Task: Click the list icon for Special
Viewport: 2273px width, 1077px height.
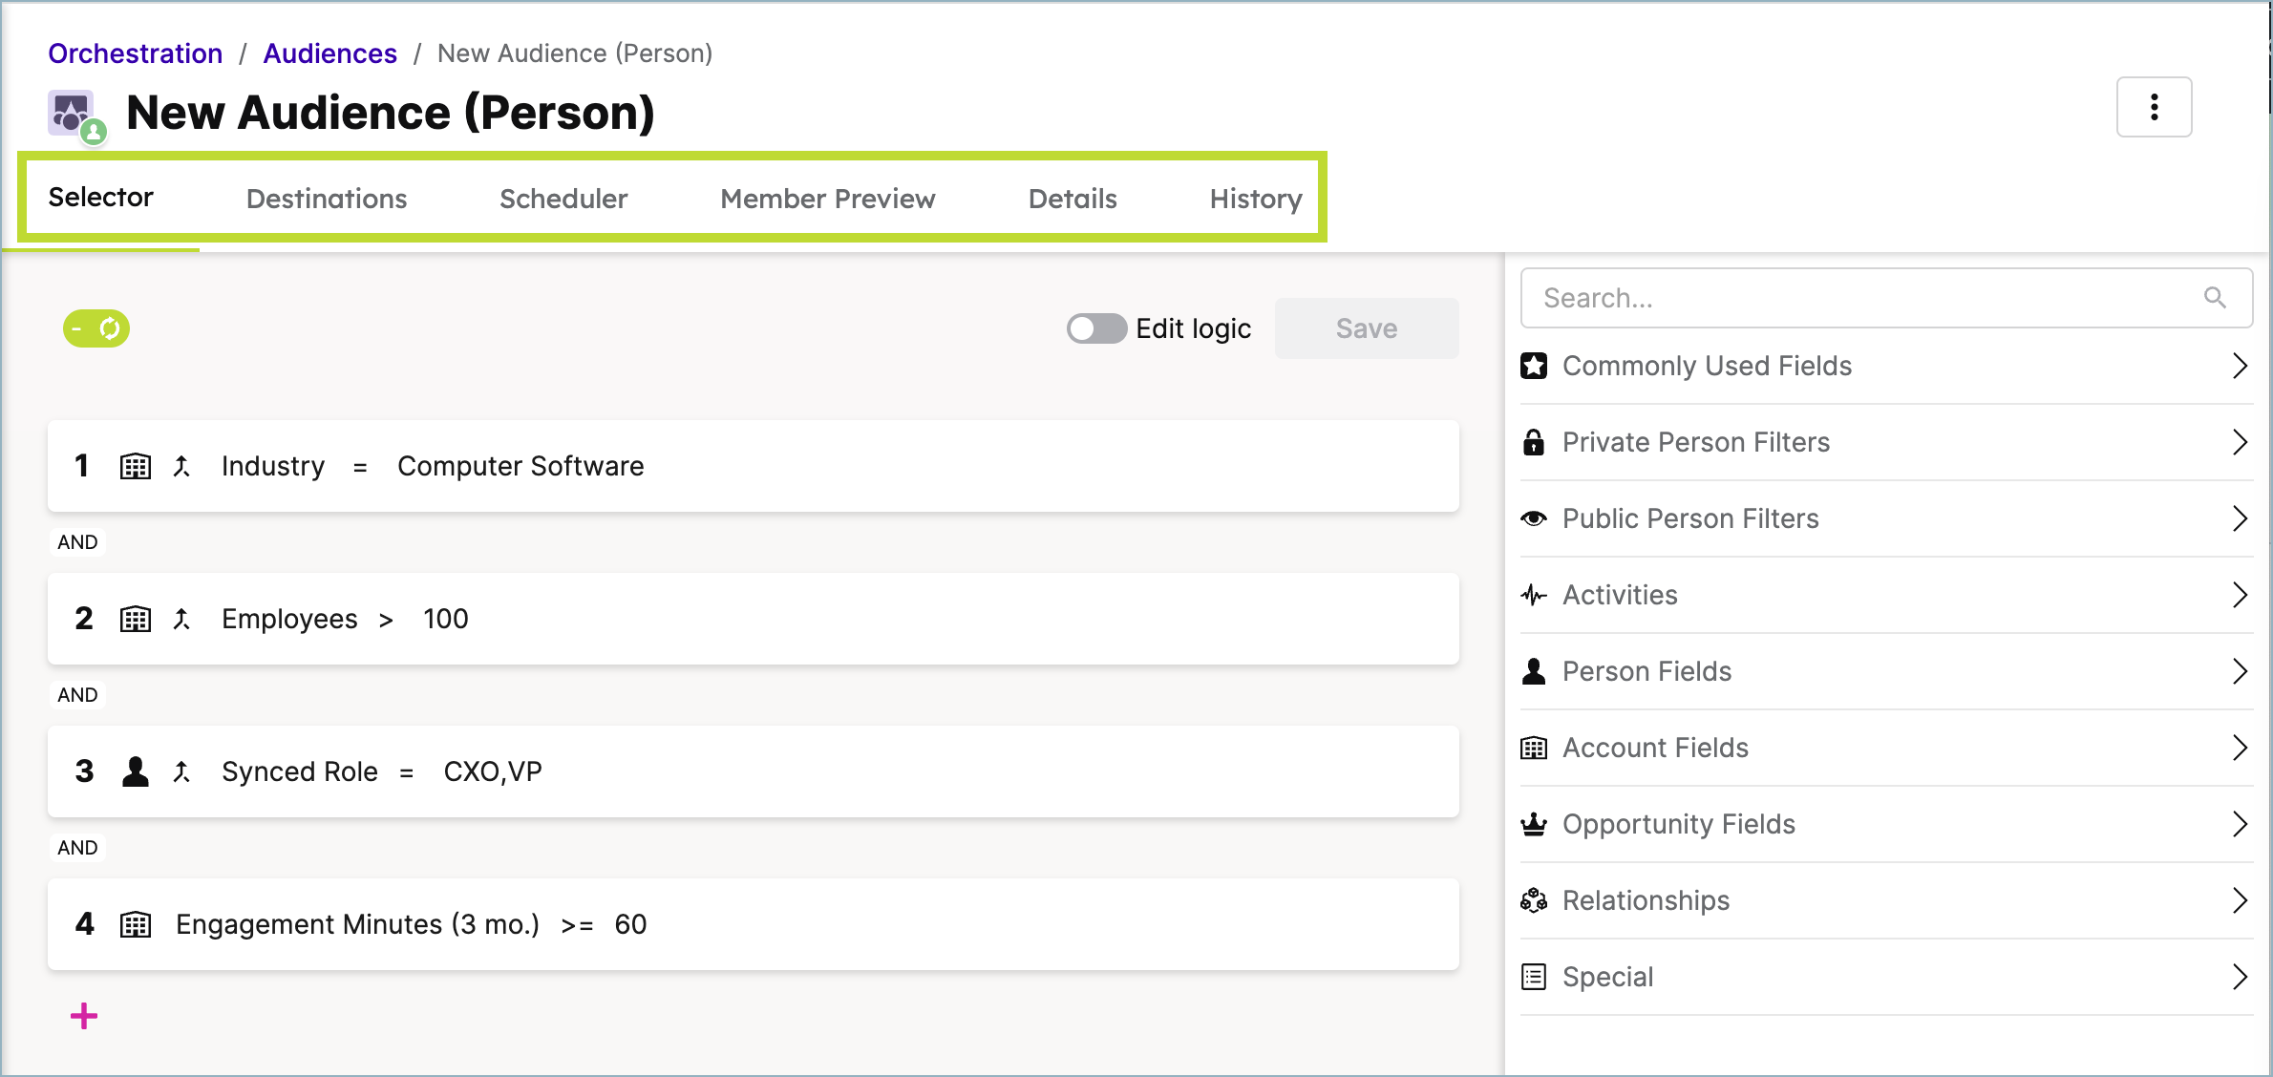Action: click(1534, 977)
